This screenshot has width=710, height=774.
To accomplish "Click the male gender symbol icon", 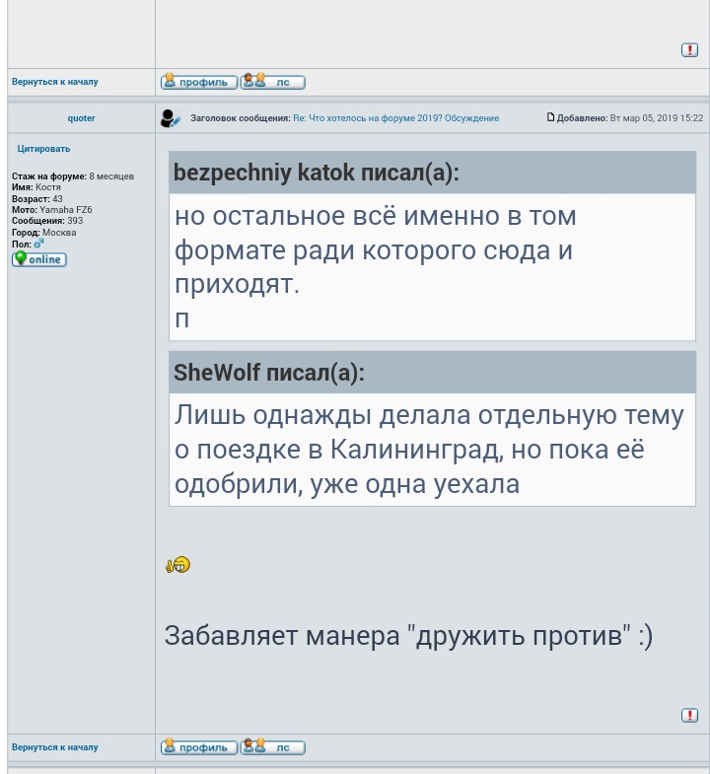I will 38,244.
